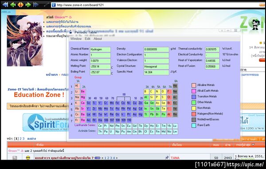The width and height of the screenshot is (266, 169).
Task: Select the Lutetium (Lu) lanthanide cell
Action: (x=175, y=126)
